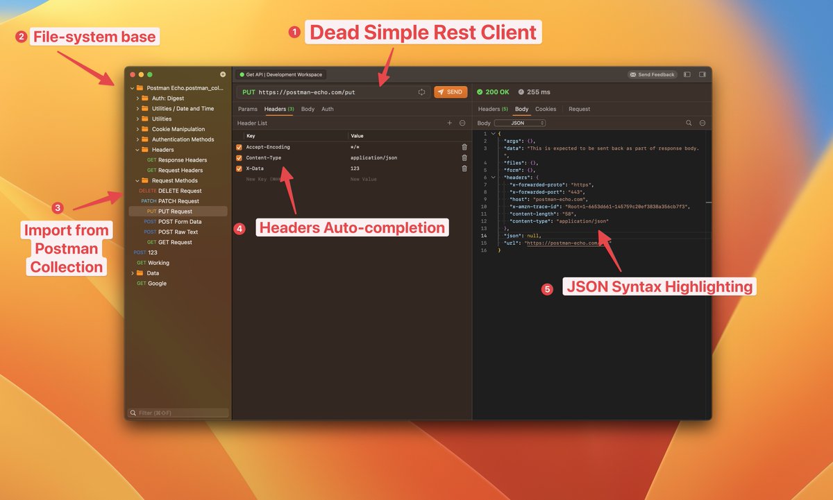Switch to the Cookies tab in the response
This screenshot has width=833, height=500.
pos(546,109)
